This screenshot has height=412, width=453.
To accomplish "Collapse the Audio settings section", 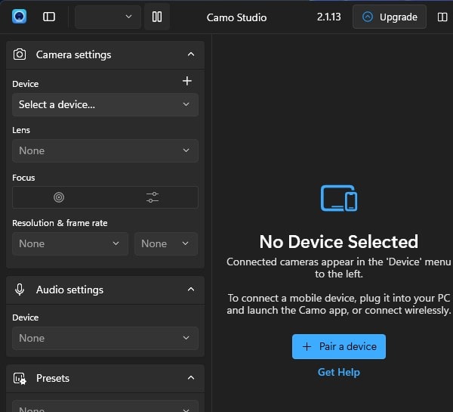I will point(191,290).
